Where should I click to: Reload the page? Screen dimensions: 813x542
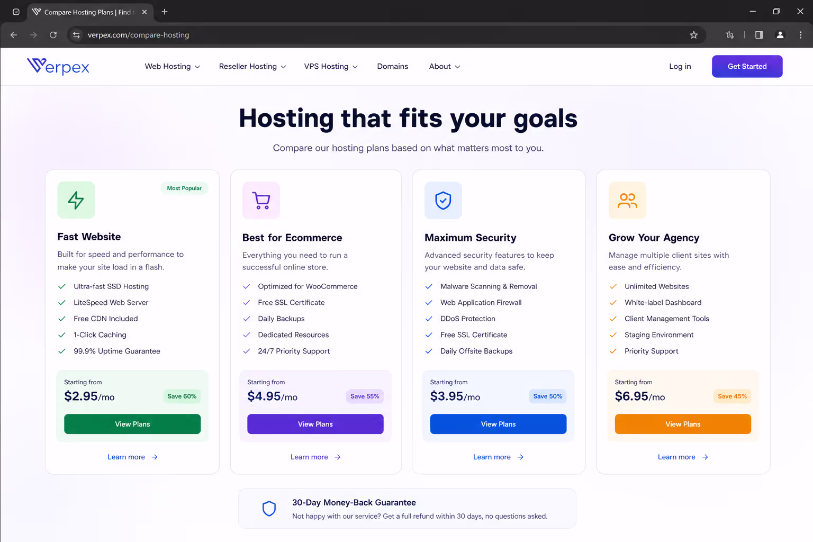tap(53, 35)
